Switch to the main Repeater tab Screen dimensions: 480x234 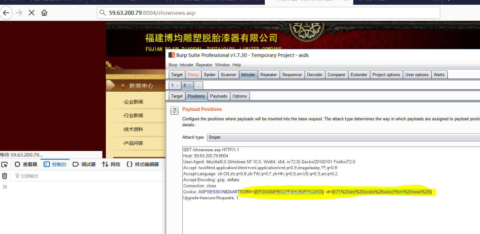pyautogui.click(x=269, y=75)
